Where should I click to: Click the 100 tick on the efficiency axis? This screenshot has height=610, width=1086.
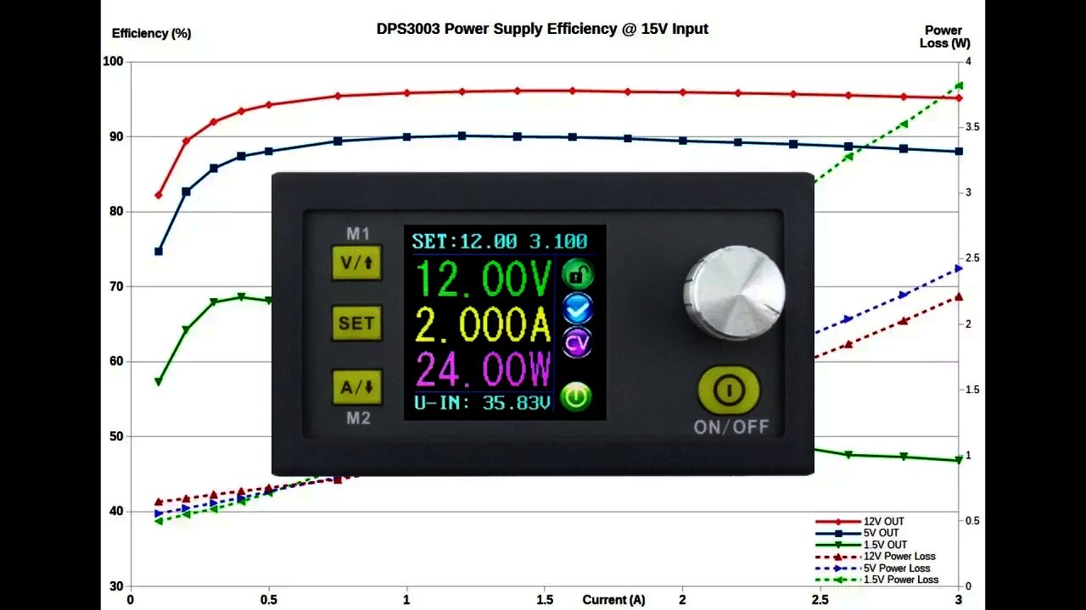click(x=114, y=62)
